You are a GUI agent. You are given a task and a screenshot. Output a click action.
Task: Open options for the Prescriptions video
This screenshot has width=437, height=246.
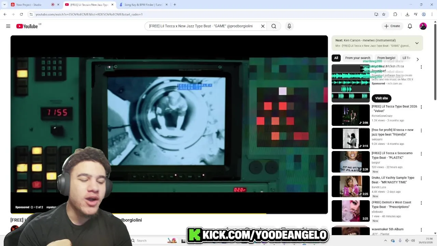[x=421, y=203]
